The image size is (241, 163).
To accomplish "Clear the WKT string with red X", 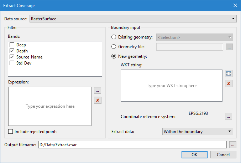I will tap(229, 83).
